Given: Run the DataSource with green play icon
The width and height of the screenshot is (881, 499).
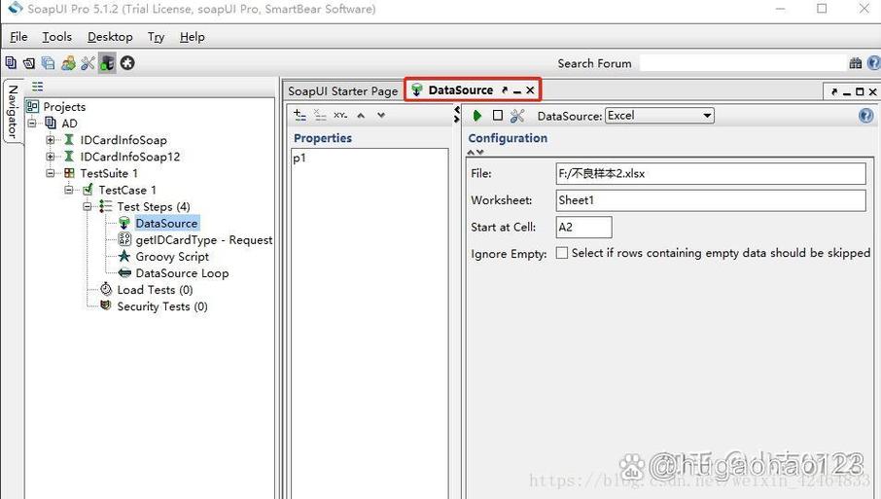Looking at the screenshot, I should coord(477,115).
